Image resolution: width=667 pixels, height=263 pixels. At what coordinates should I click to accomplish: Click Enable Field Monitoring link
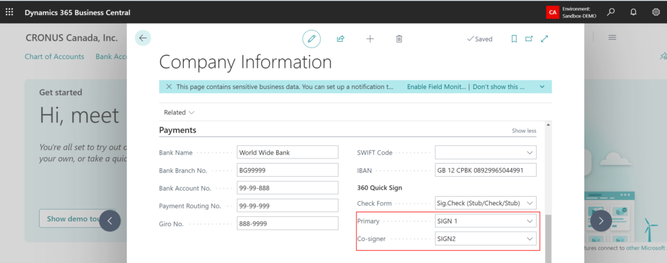tap(436, 86)
